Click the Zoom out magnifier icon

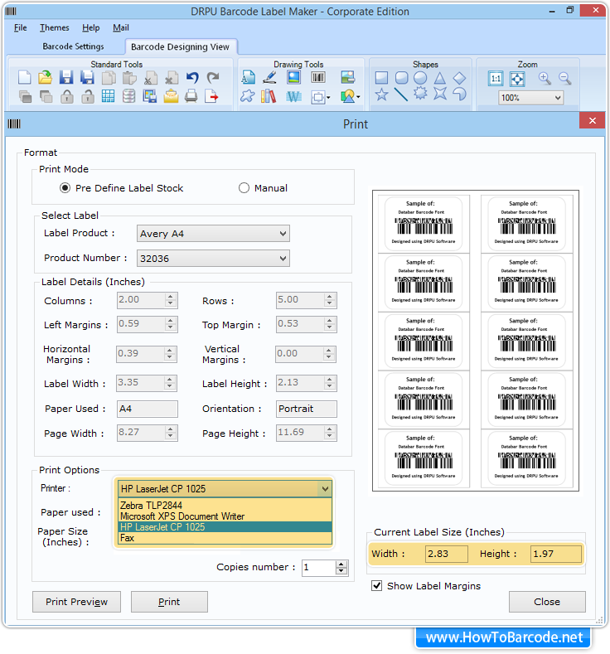[x=565, y=78]
